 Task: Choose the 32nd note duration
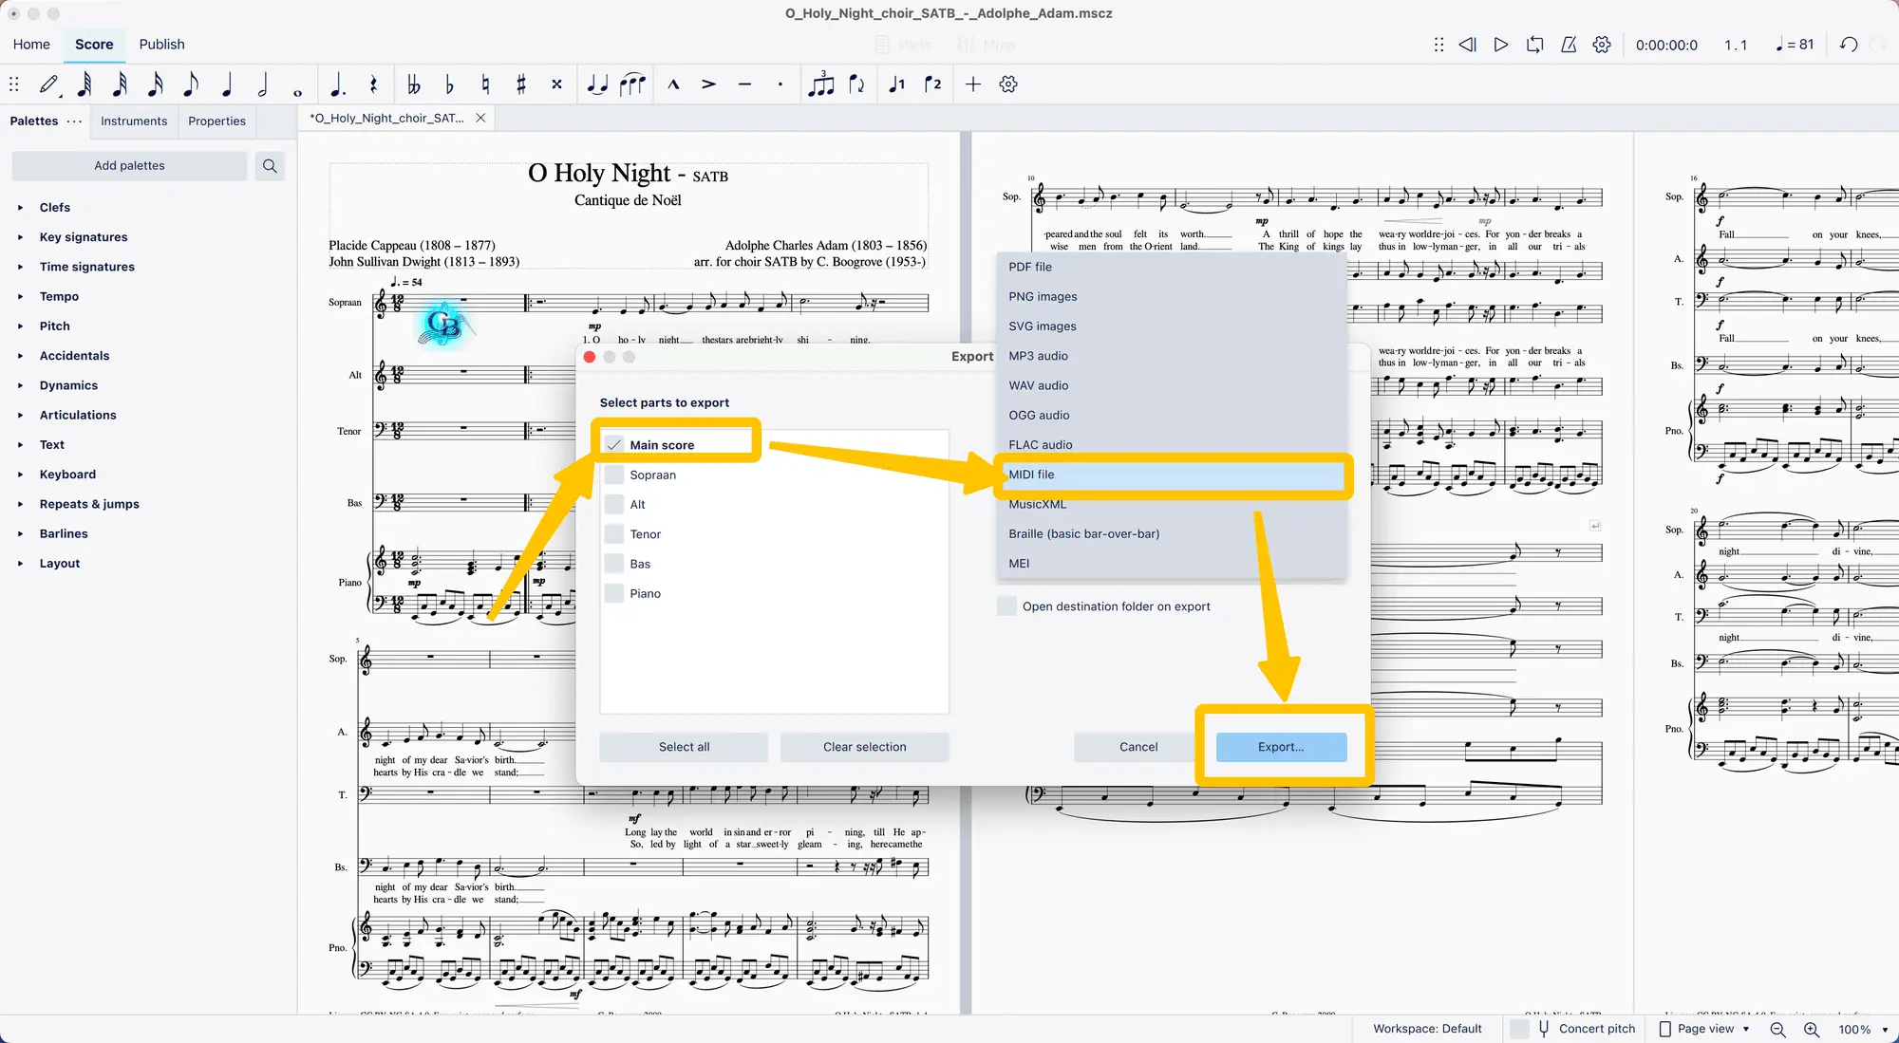tap(120, 84)
